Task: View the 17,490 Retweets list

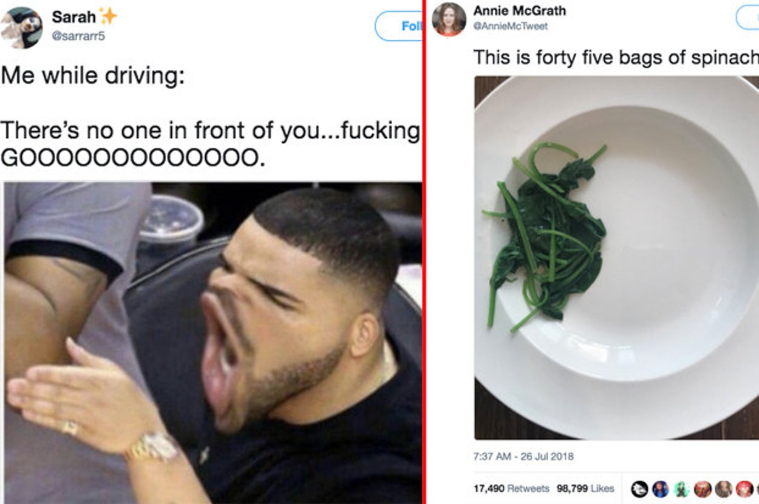Action: [x=511, y=488]
